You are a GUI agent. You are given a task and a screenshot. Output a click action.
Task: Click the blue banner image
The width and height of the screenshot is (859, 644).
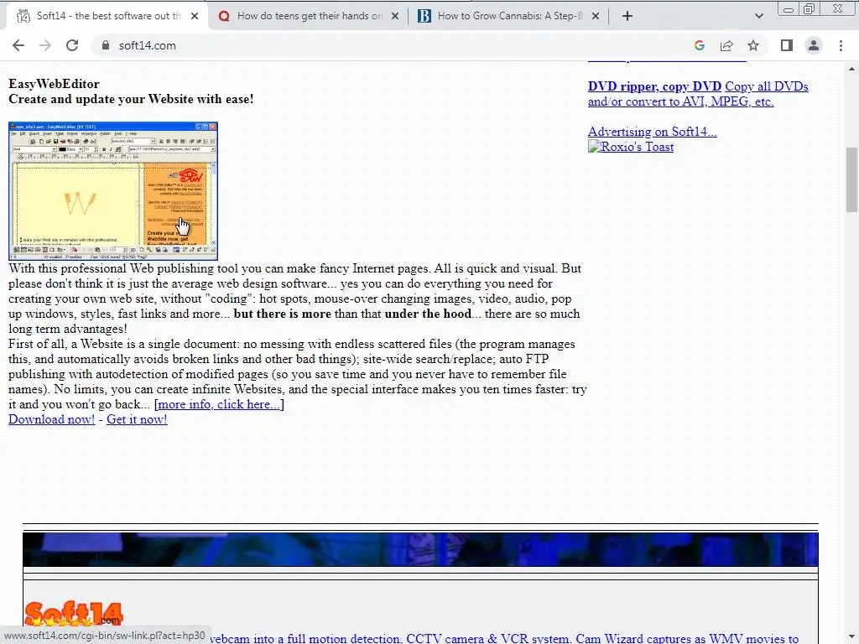click(x=420, y=549)
